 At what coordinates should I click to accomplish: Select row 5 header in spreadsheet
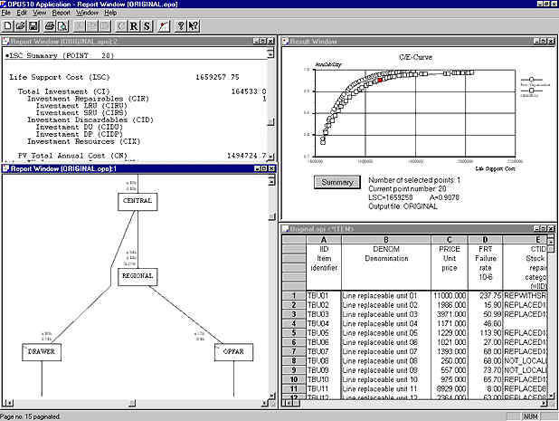tap(293, 334)
